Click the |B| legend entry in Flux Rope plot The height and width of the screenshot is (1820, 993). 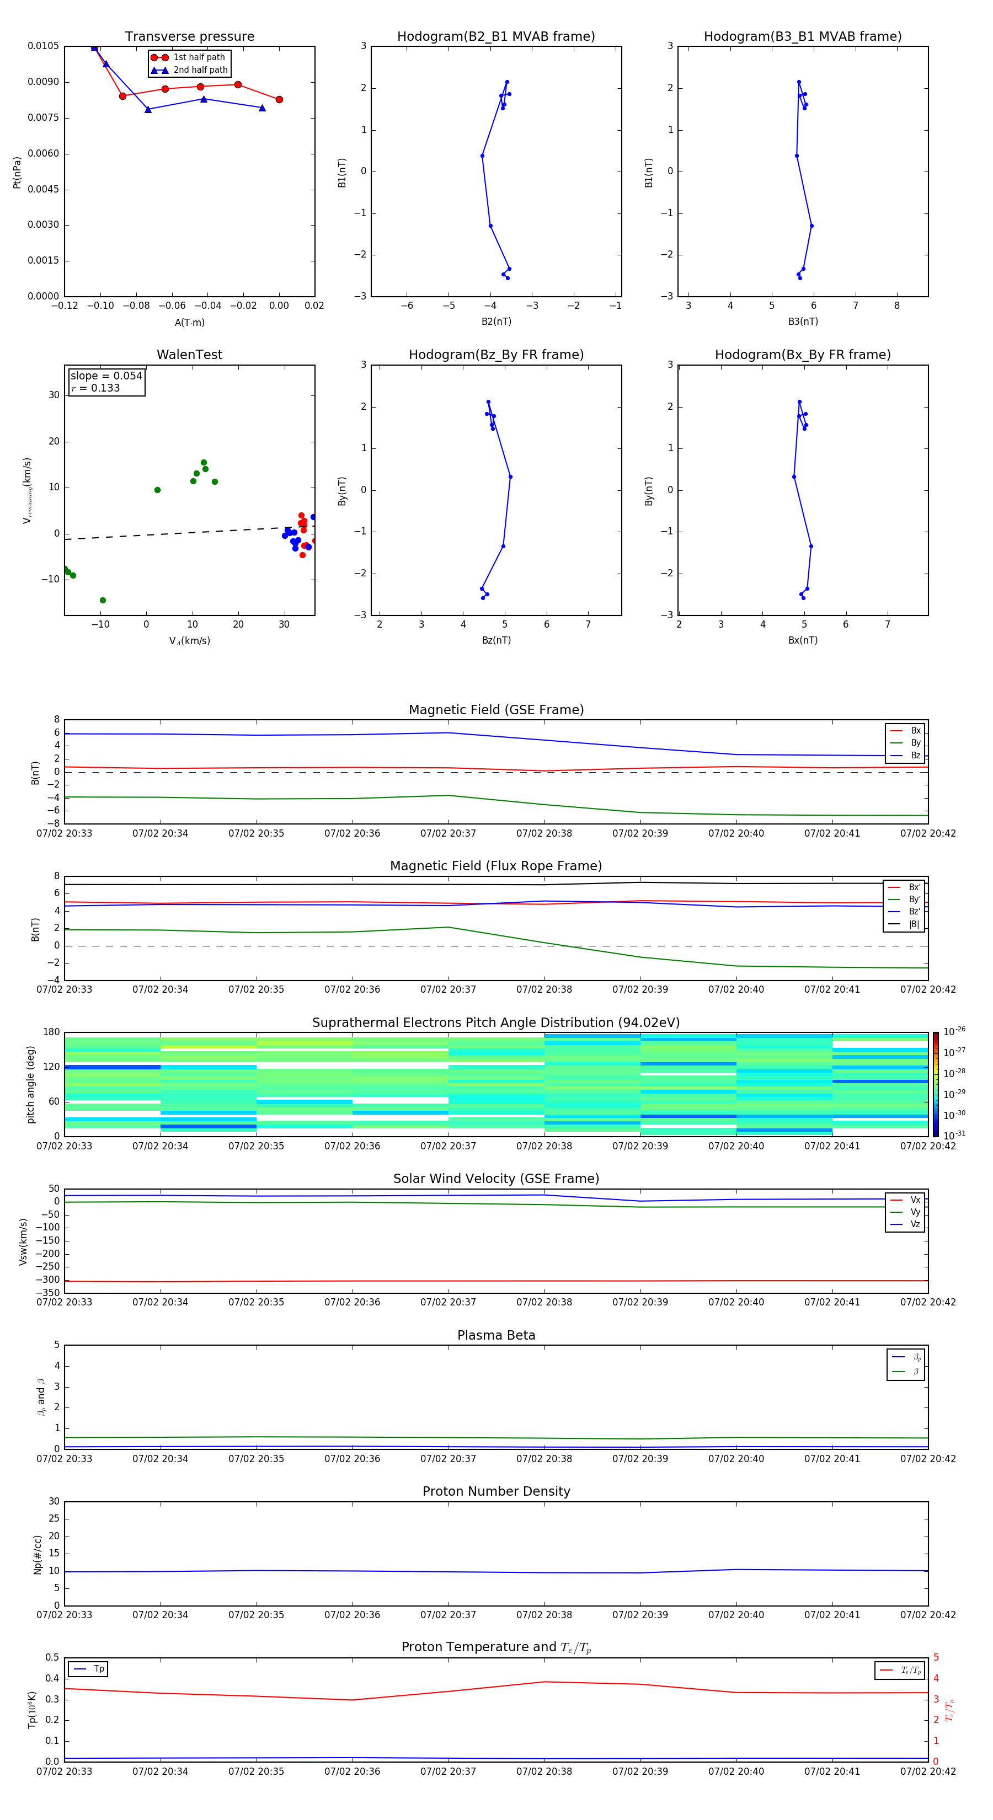pos(904,924)
